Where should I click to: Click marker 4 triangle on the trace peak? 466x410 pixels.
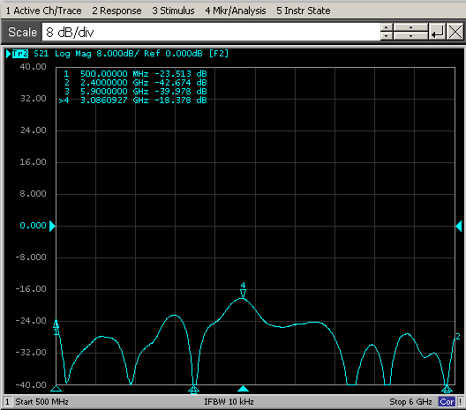click(x=243, y=294)
